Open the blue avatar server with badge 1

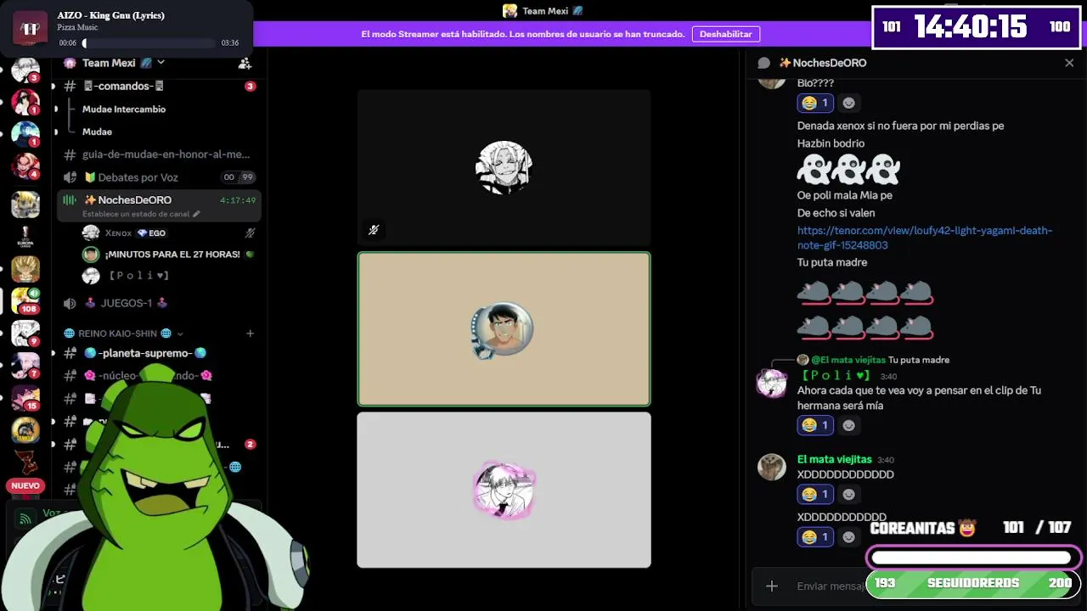click(x=25, y=134)
